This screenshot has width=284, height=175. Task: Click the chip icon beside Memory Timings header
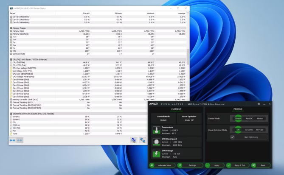tap(11, 28)
